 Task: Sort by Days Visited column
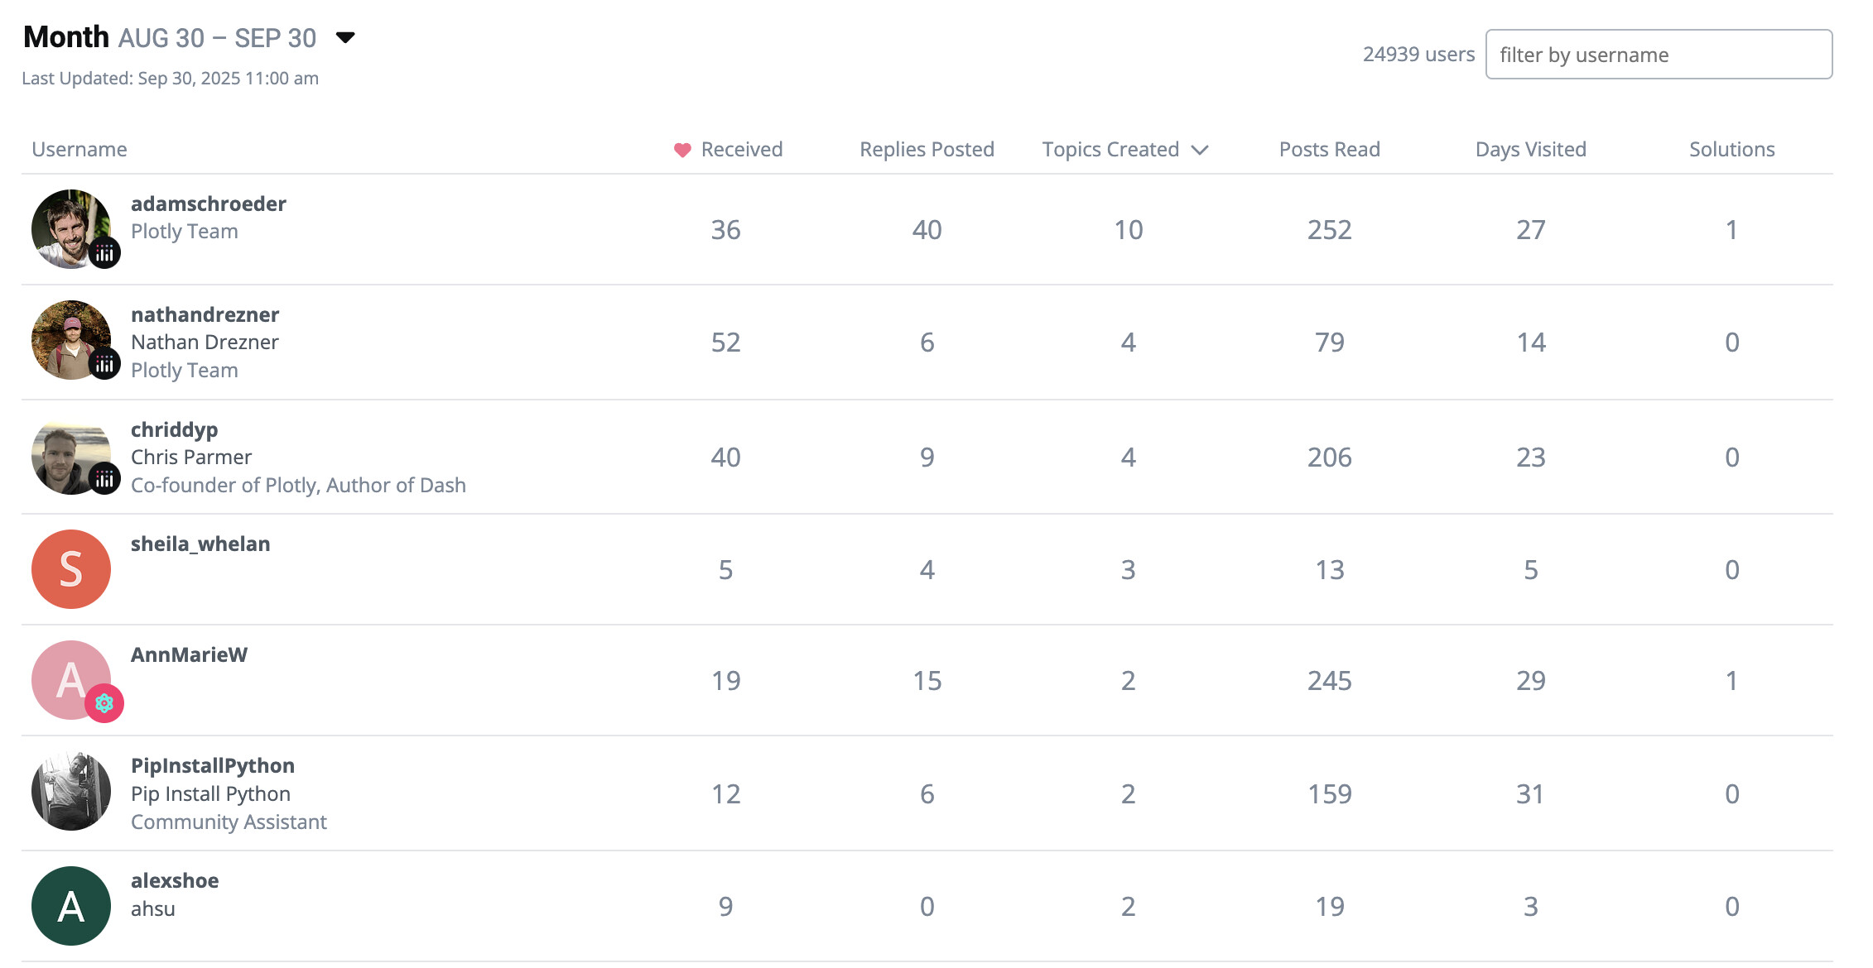[x=1530, y=150]
